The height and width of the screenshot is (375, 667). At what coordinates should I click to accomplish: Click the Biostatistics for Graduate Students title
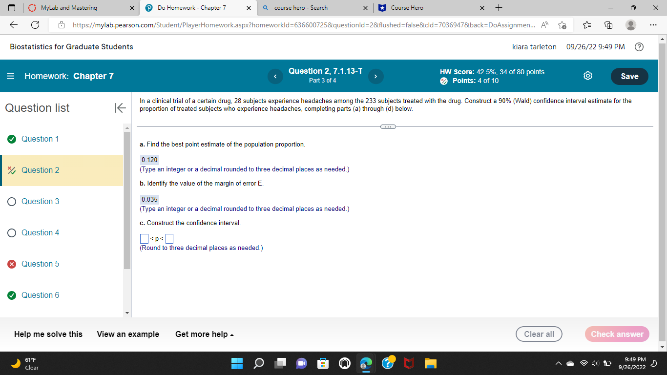pos(71,47)
